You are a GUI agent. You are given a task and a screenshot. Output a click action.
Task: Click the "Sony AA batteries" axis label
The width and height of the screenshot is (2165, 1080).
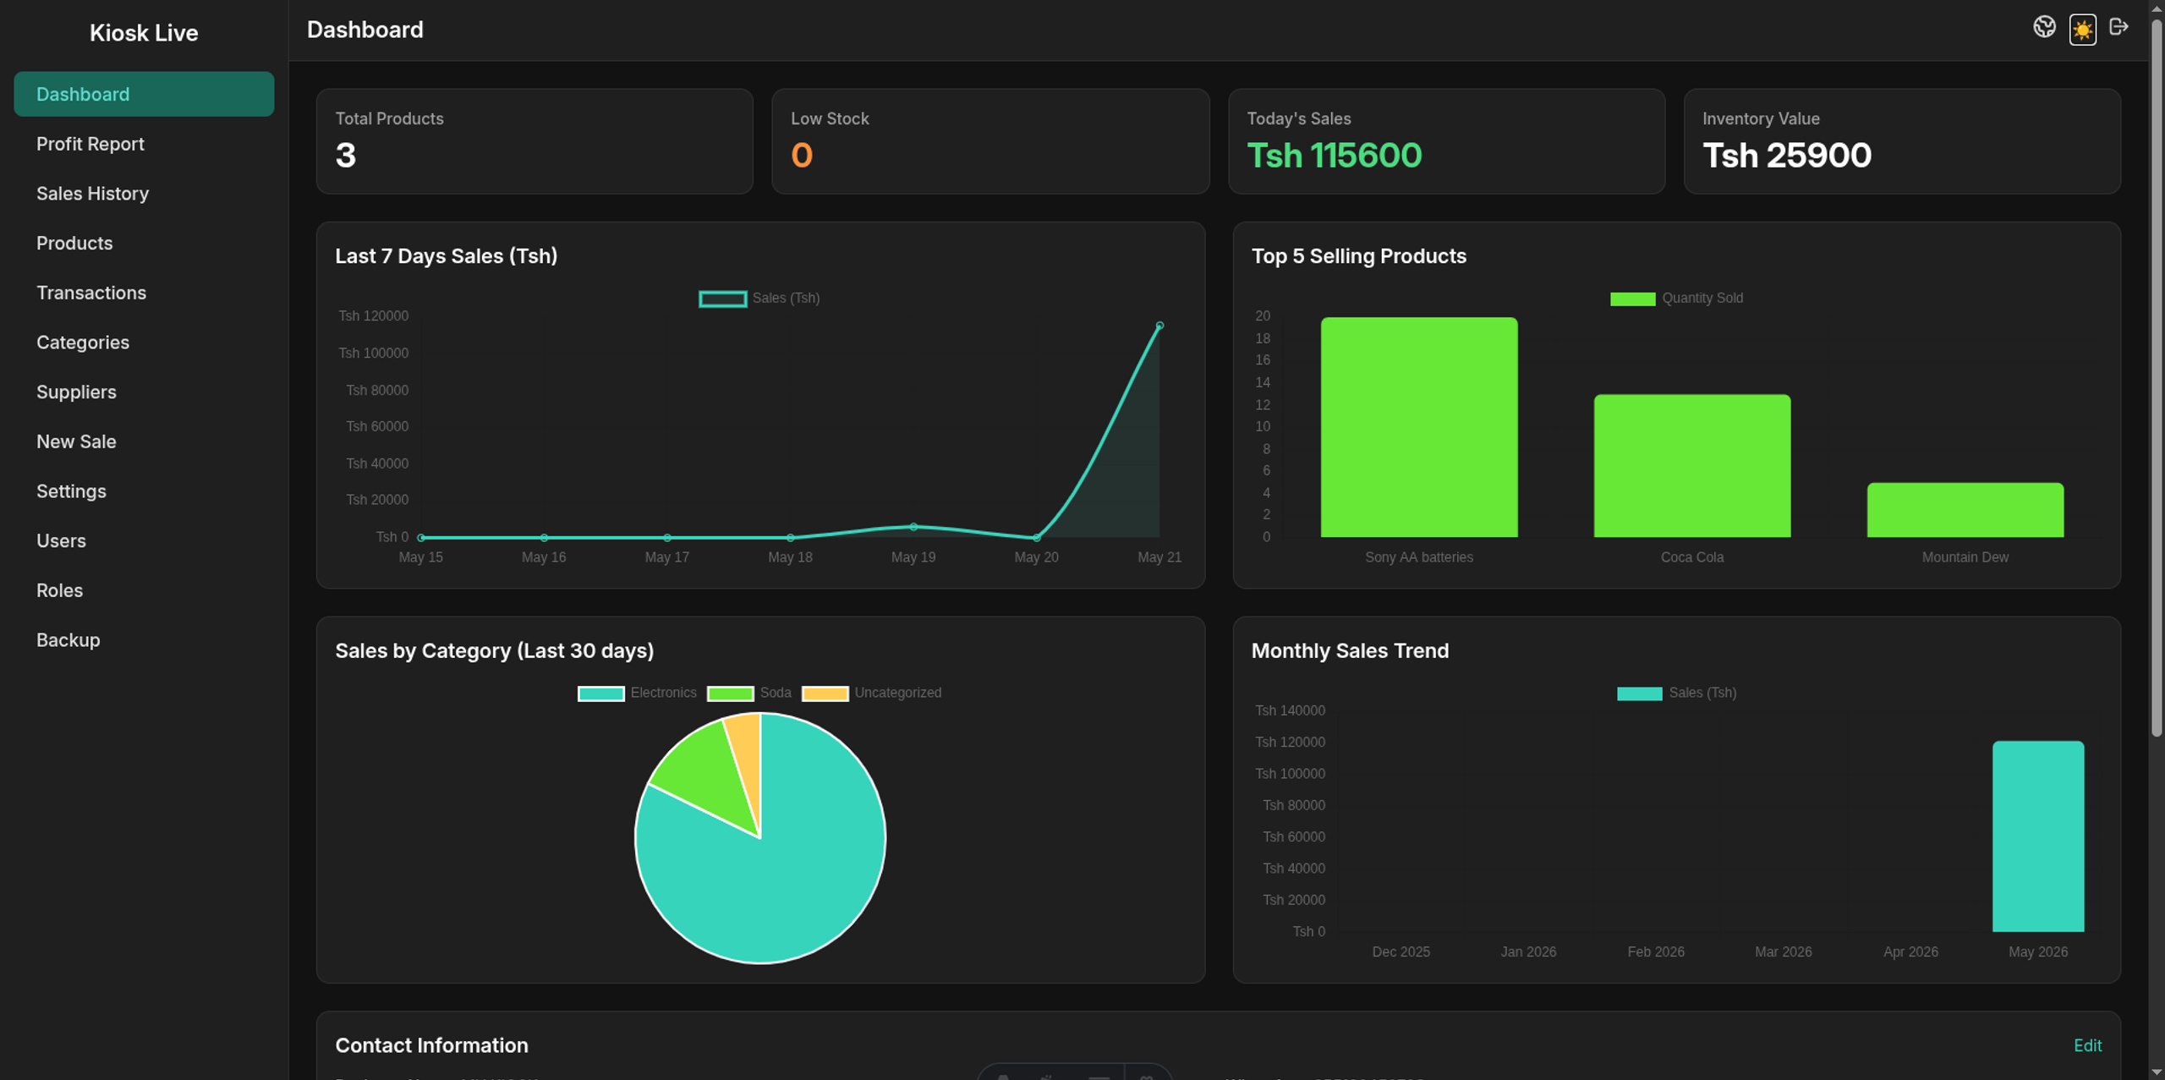pos(1419,557)
